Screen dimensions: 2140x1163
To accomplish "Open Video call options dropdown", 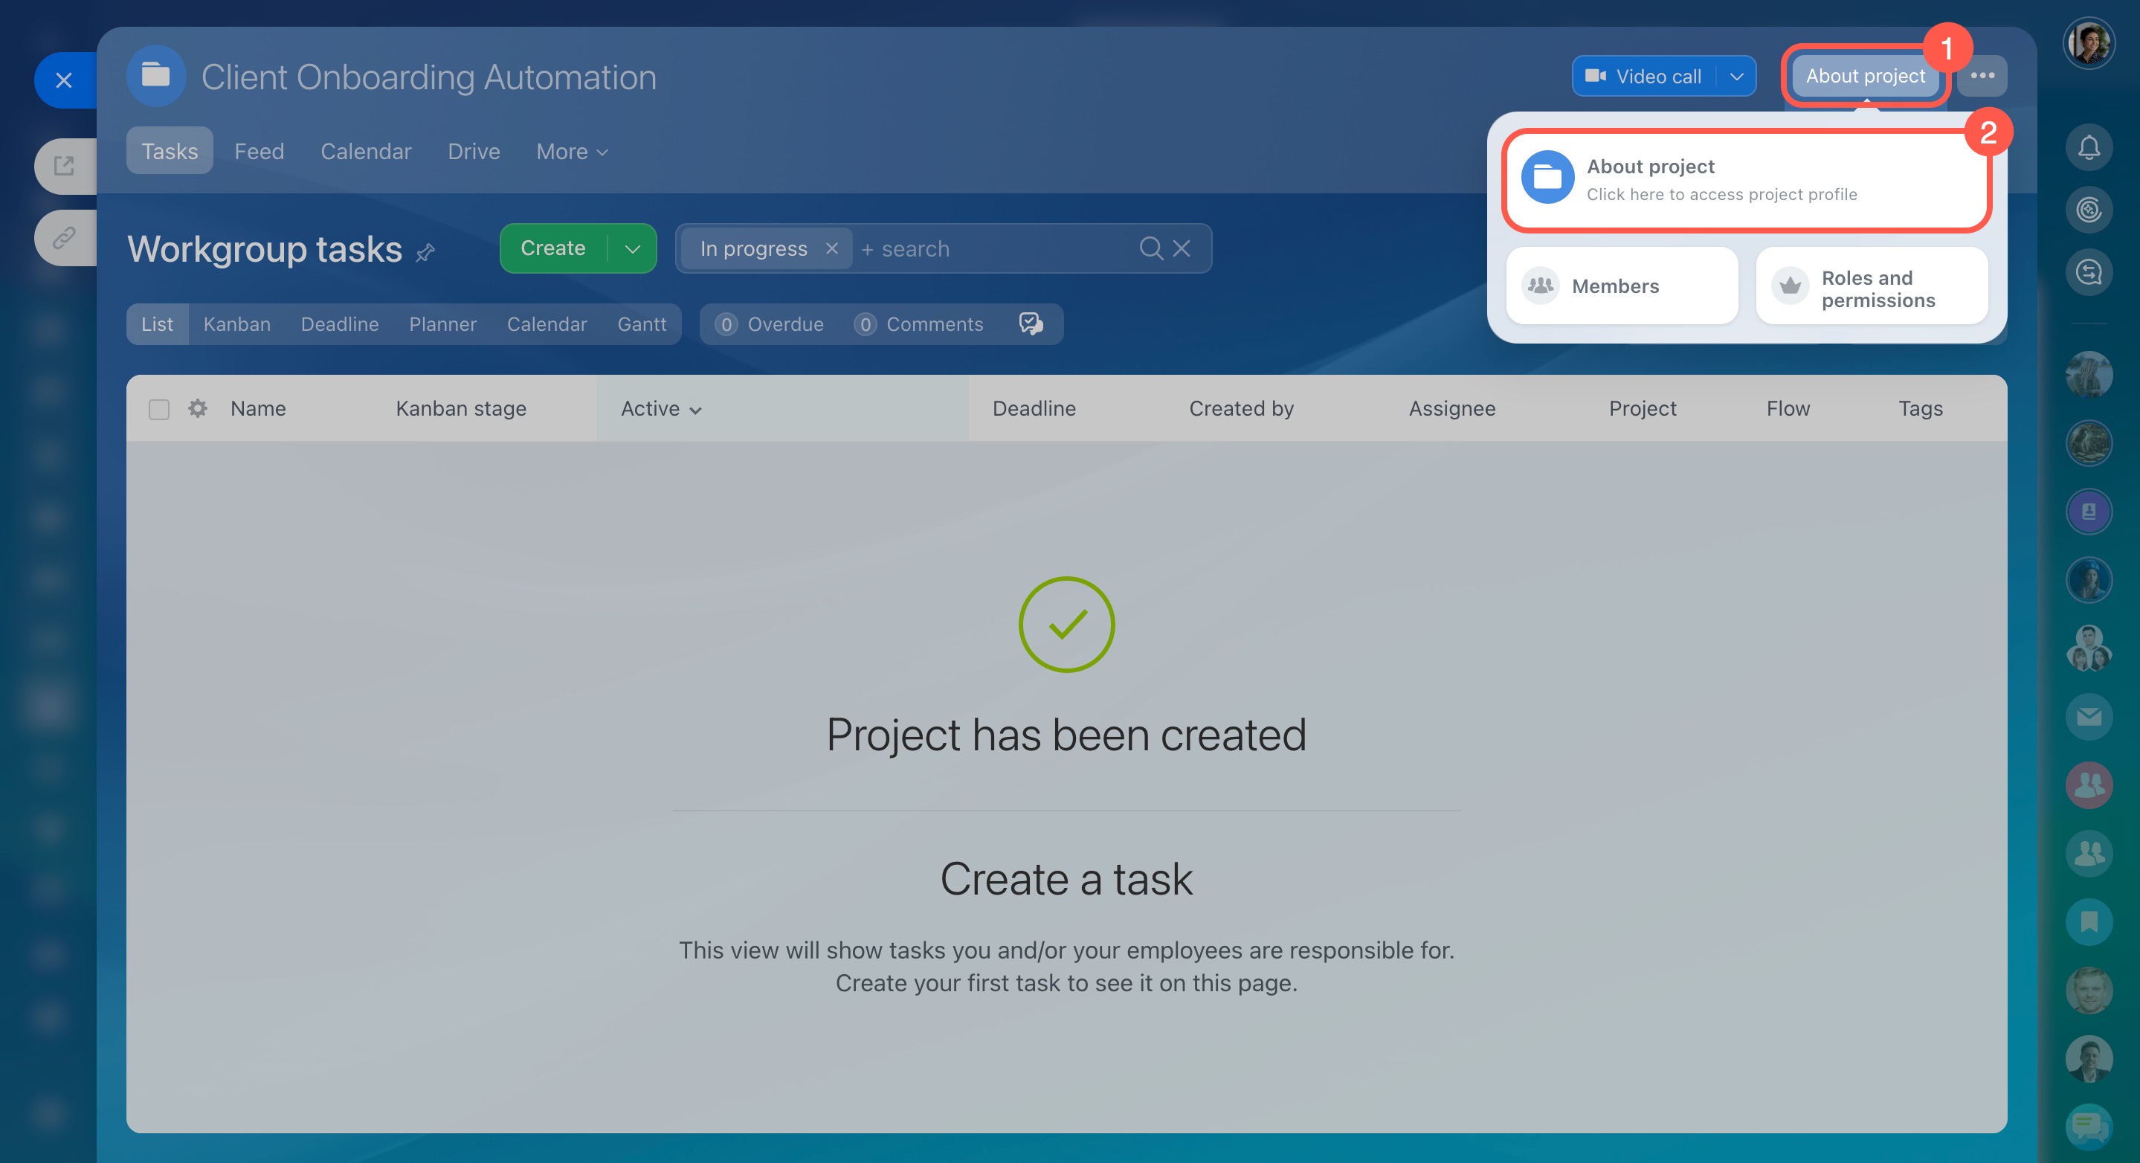I will click(1736, 77).
